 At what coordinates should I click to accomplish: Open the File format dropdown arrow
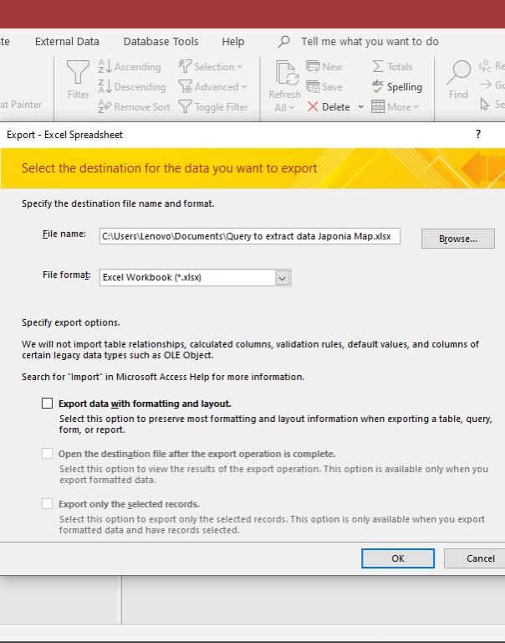click(x=283, y=278)
